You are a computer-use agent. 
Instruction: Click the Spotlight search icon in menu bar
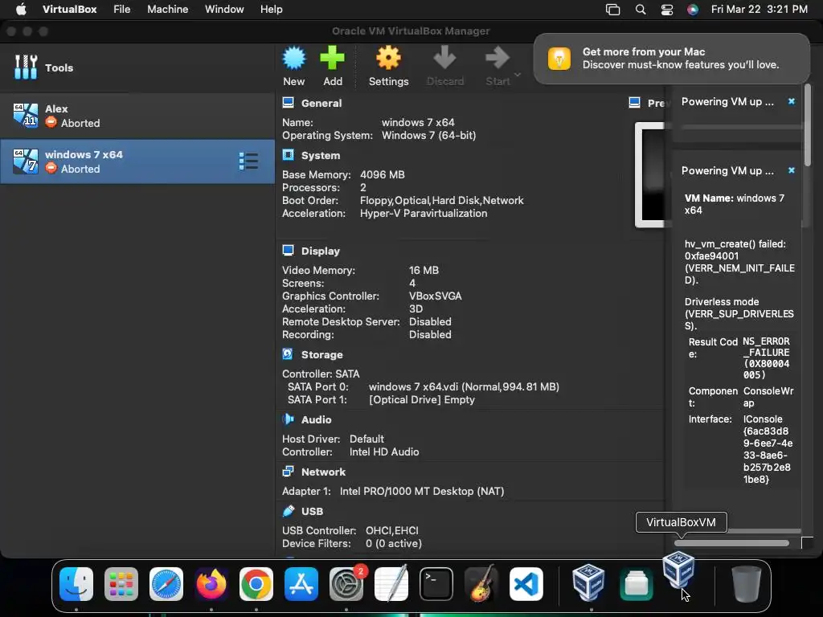(641, 10)
